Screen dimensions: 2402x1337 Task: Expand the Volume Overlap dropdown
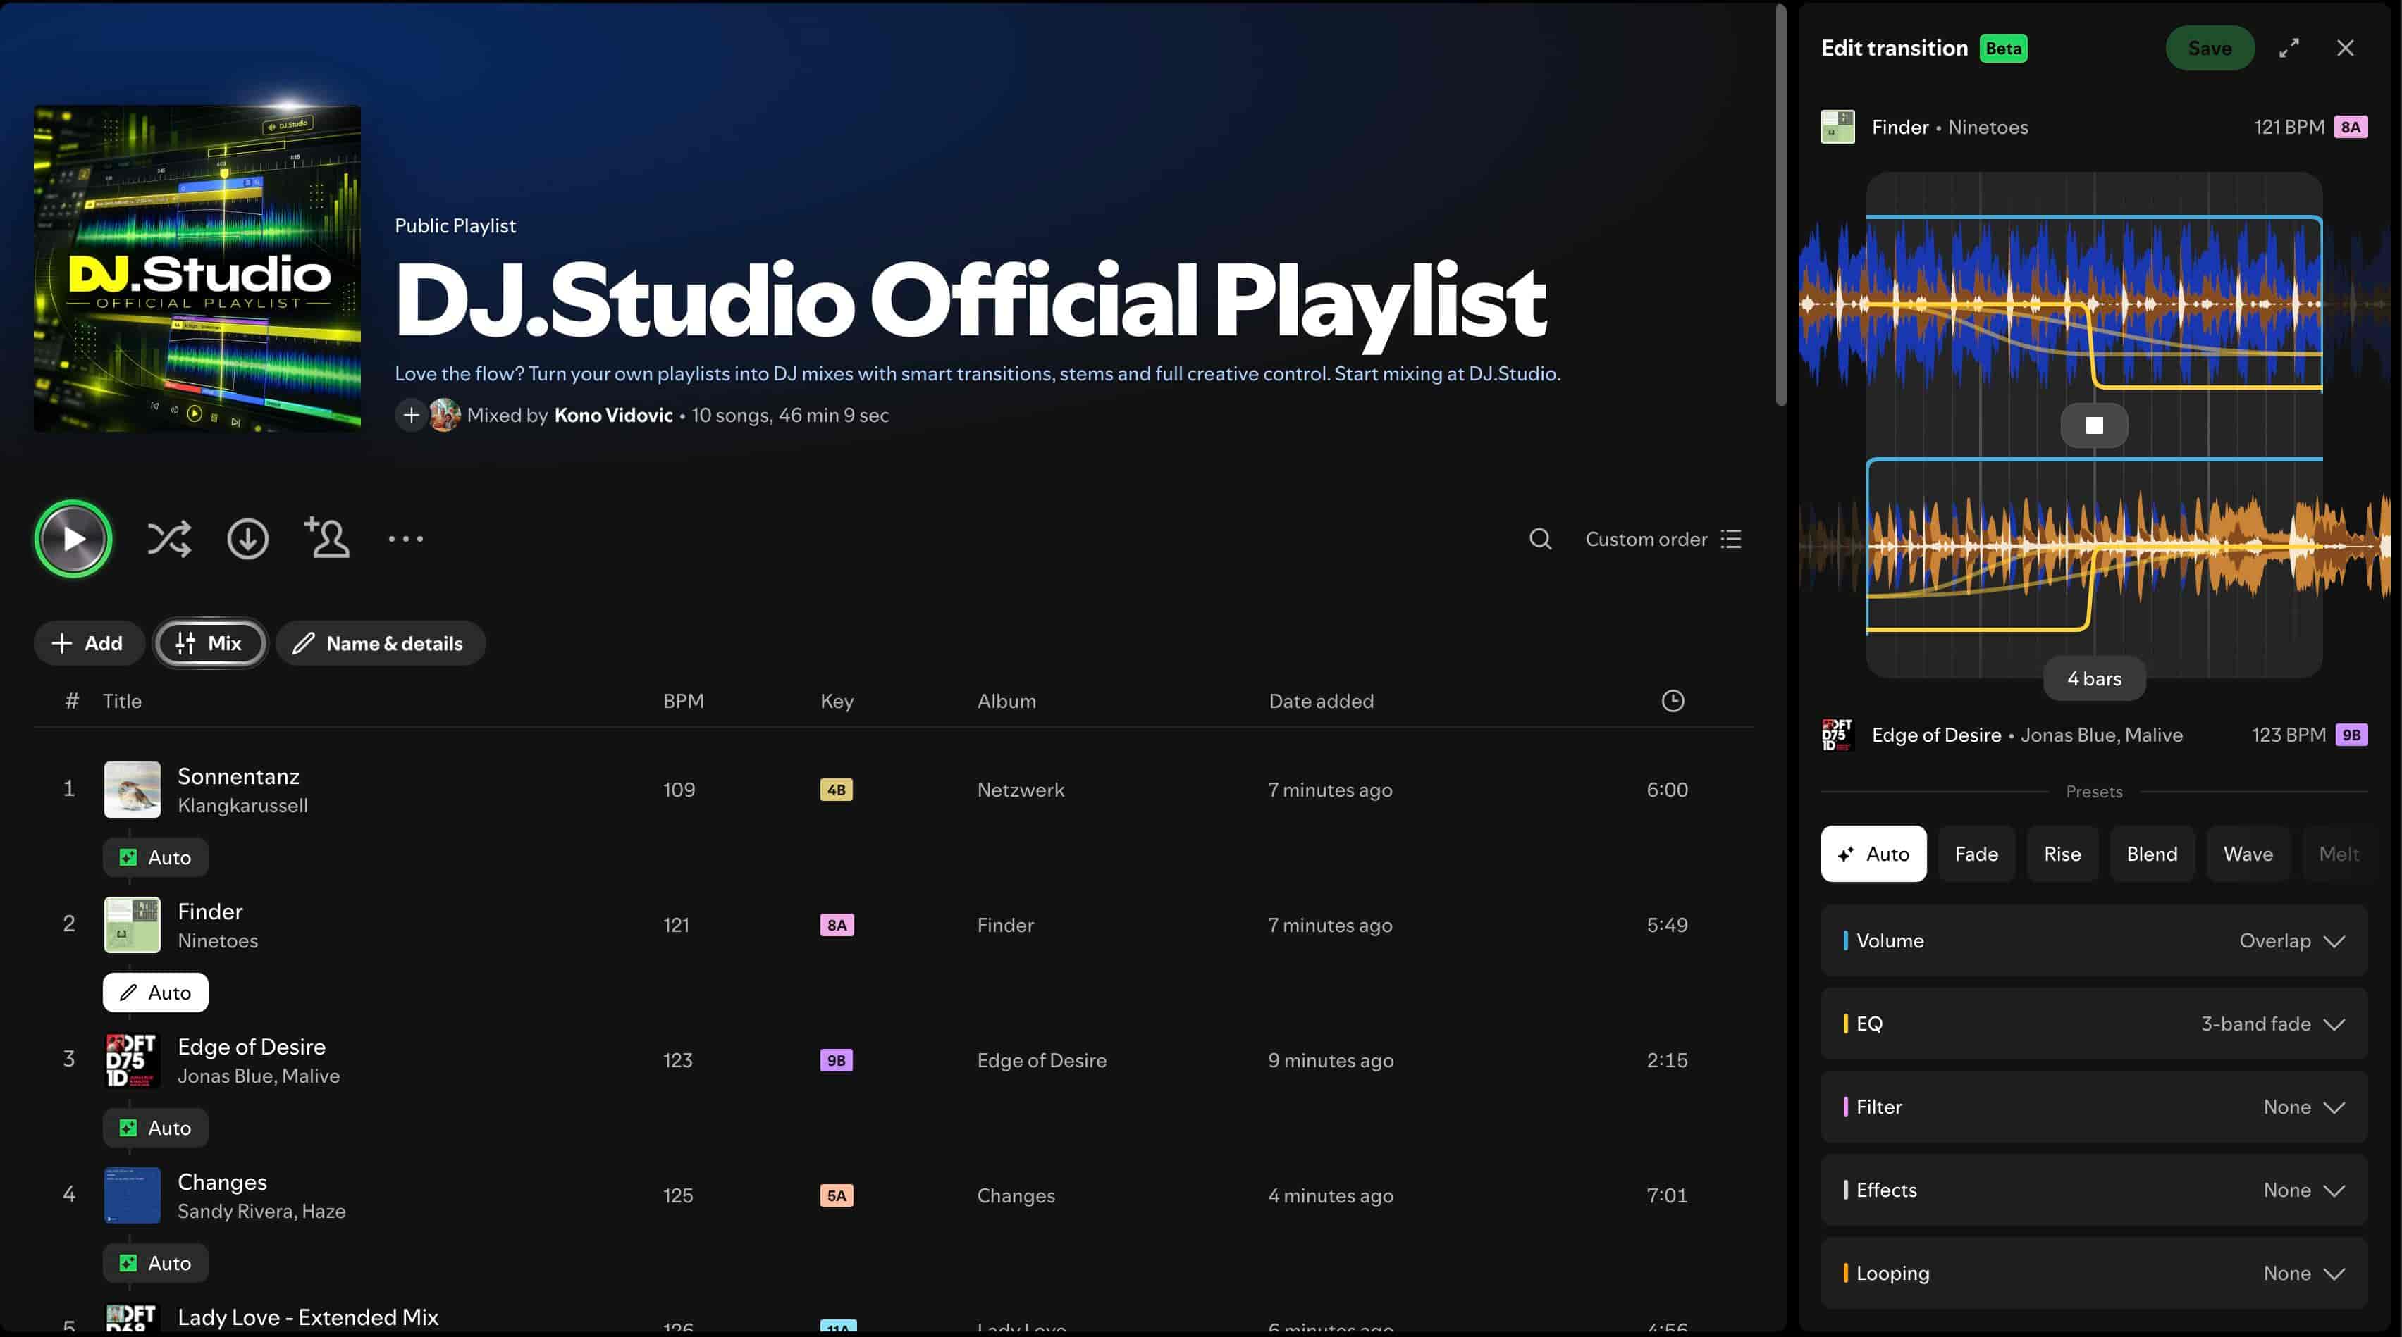click(x=2093, y=940)
